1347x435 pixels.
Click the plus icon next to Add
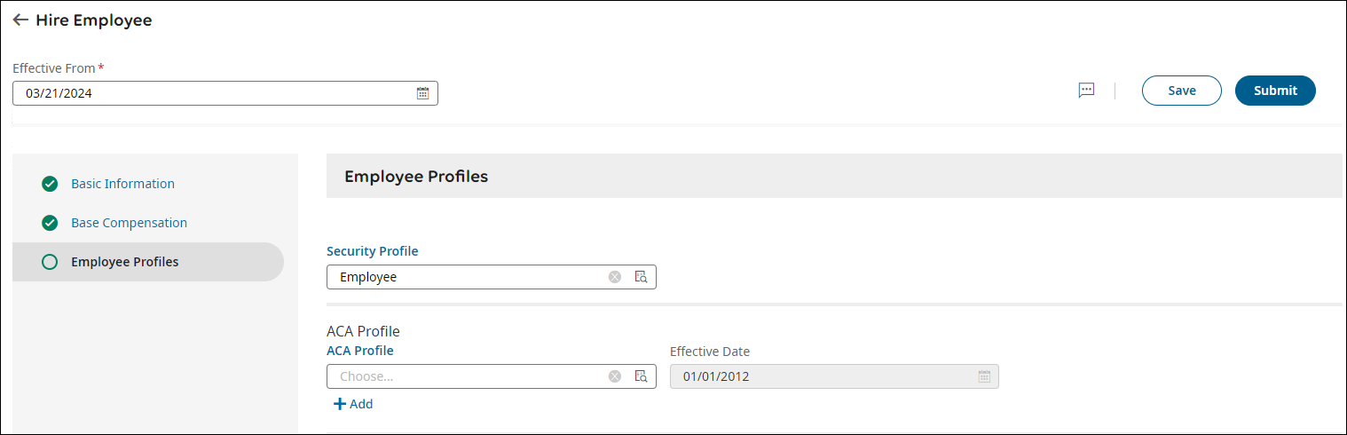click(339, 404)
